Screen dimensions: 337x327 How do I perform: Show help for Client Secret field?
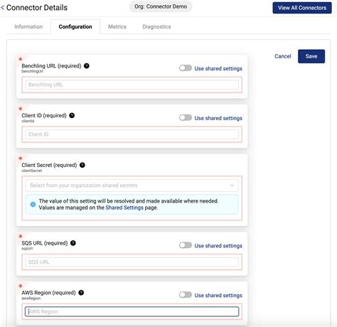tap(82, 165)
